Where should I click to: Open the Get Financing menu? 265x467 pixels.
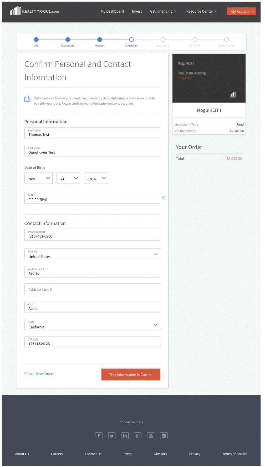click(x=163, y=11)
